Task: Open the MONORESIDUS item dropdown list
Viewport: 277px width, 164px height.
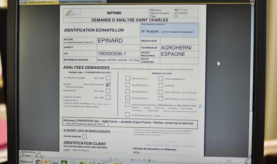Action: coord(200,106)
